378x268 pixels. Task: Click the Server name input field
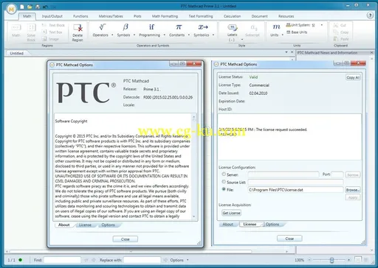[283, 174]
